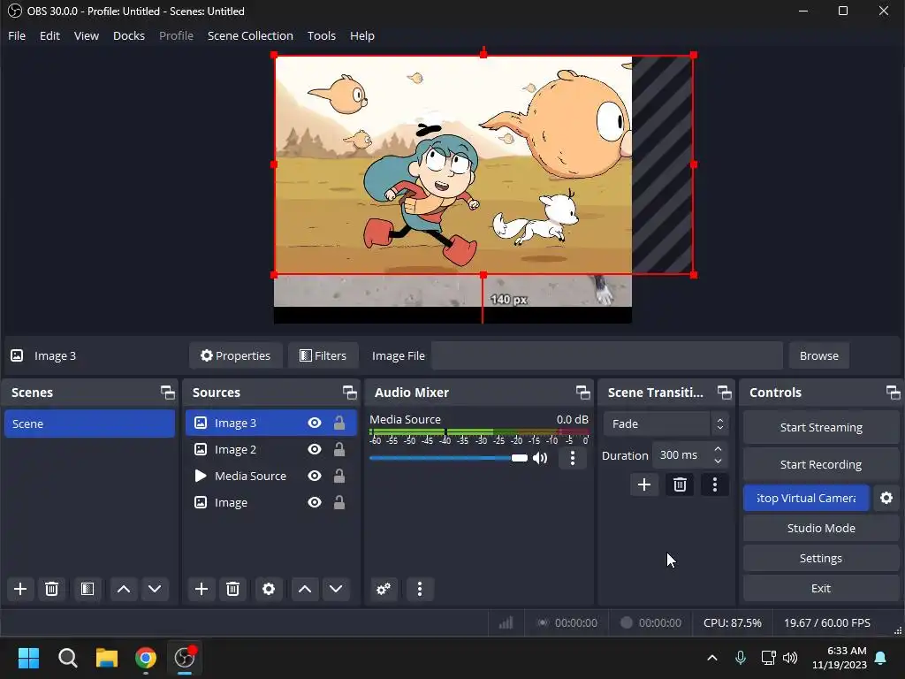The height and width of the screenshot is (679, 905).
Task: Open Media Source audio options dots
Action: (x=572, y=459)
